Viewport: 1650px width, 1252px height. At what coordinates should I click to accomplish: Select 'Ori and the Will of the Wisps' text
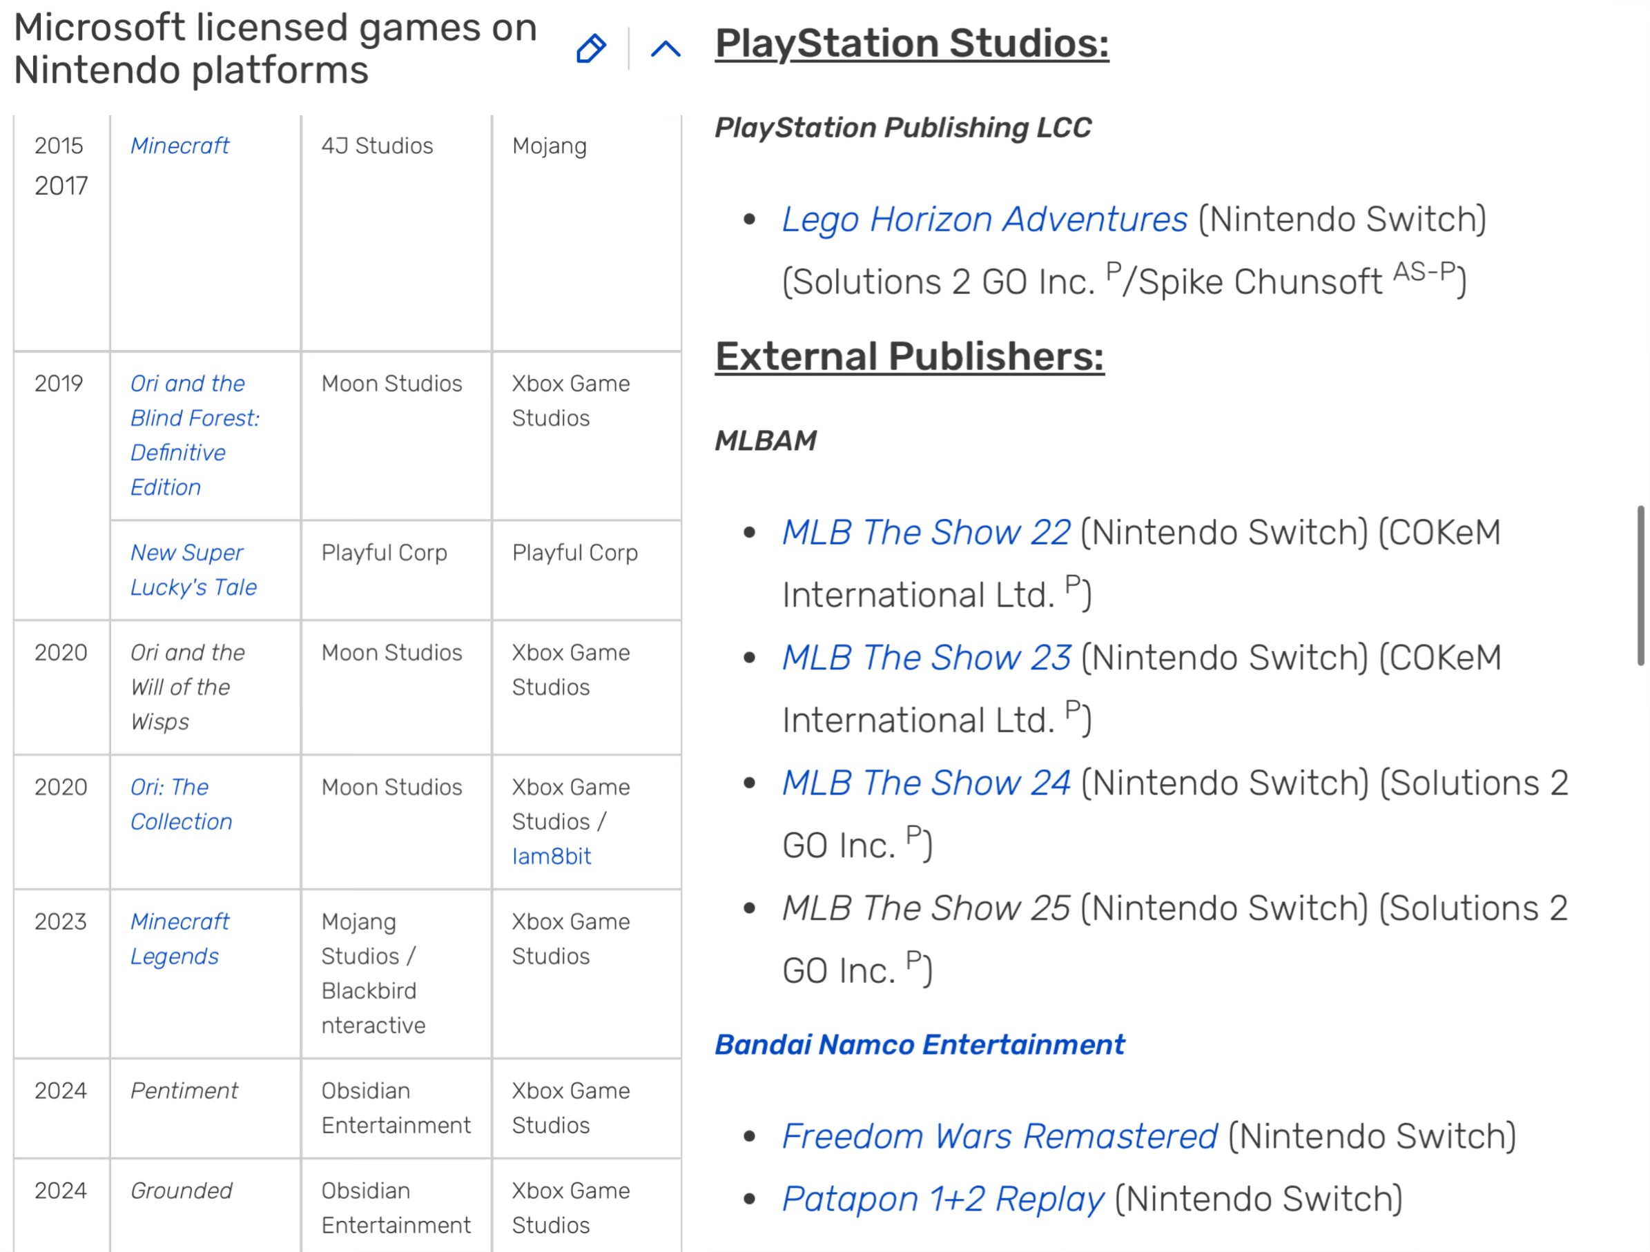point(187,687)
